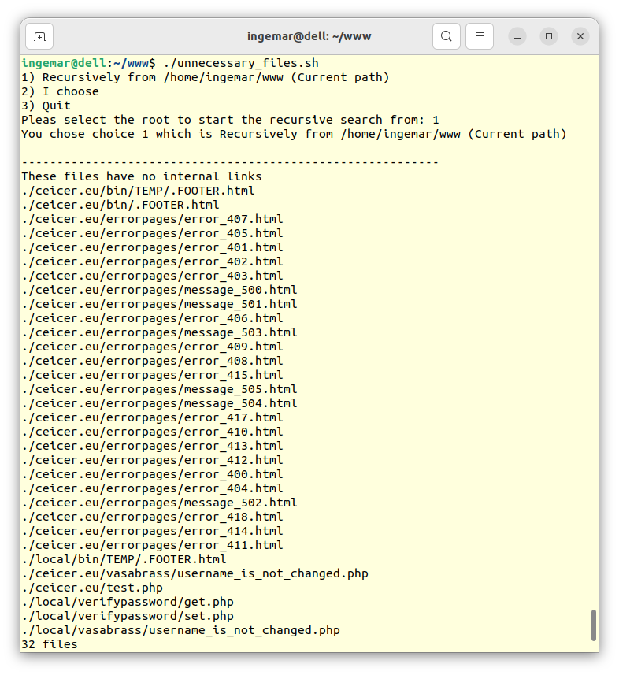This screenshot has height=675, width=619.
Task: Open the hamburger main menu
Action: point(480,36)
